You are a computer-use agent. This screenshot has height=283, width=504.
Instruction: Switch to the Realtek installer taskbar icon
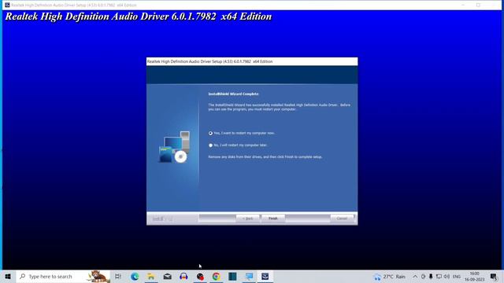(265, 276)
